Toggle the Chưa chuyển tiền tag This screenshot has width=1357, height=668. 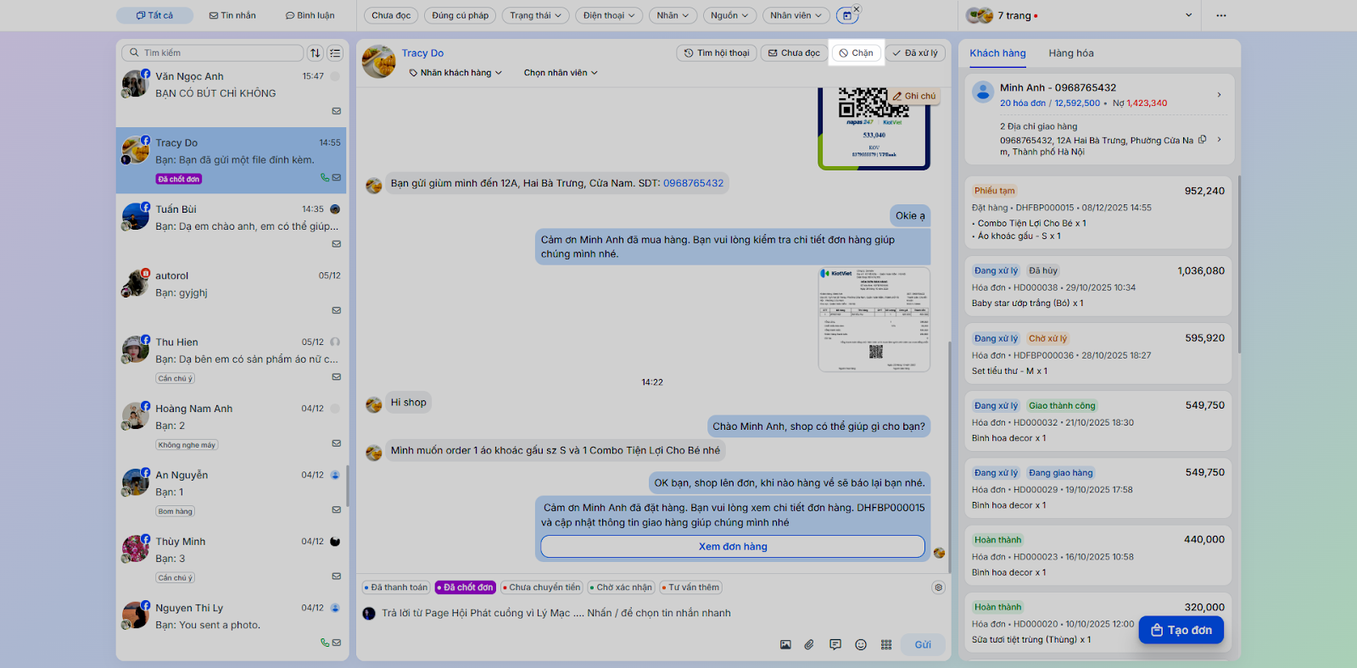(541, 587)
